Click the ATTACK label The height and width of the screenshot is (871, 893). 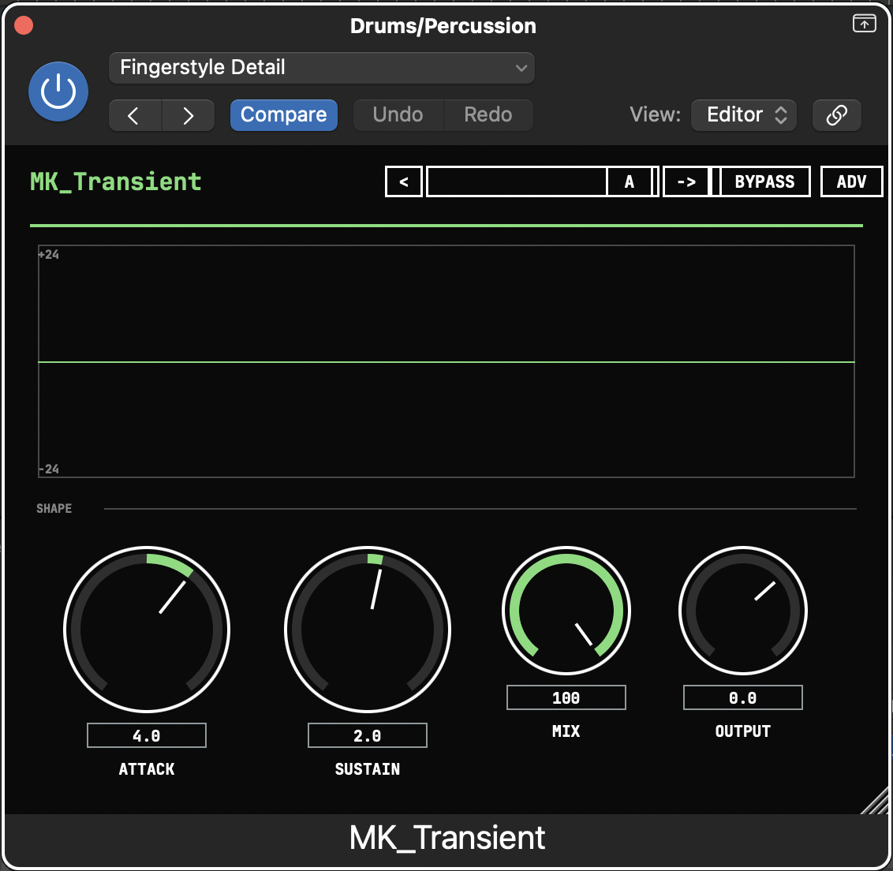[x=147, y=769]
